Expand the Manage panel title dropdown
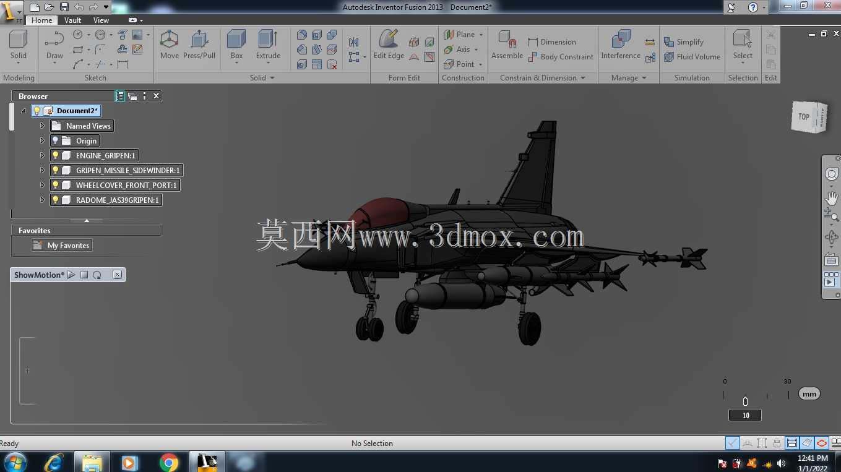The width and height of the screenshot is (841, 472). coord(644,78)
